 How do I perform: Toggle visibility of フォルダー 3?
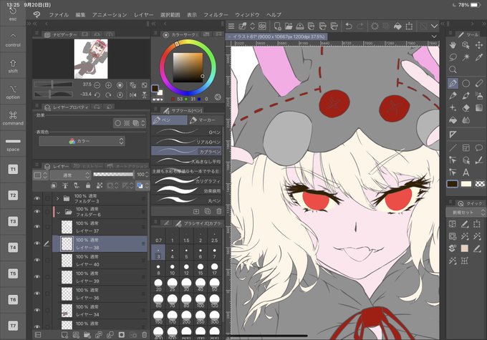point(37,198)
